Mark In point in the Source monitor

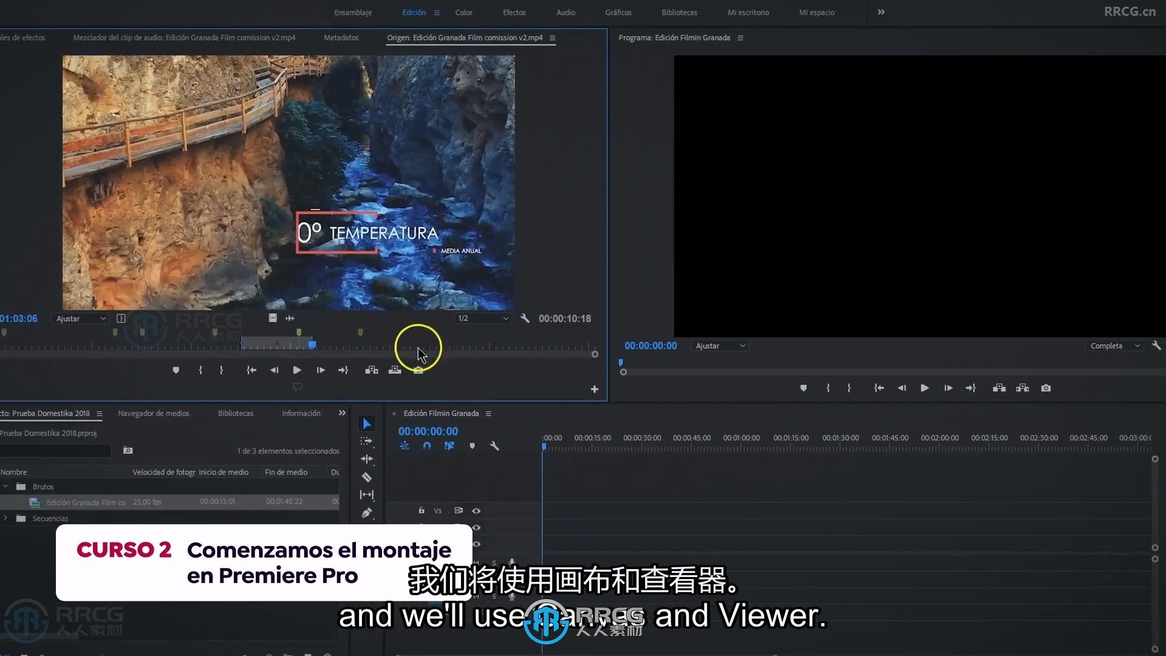pyautogui.click(x=200, y=370)
